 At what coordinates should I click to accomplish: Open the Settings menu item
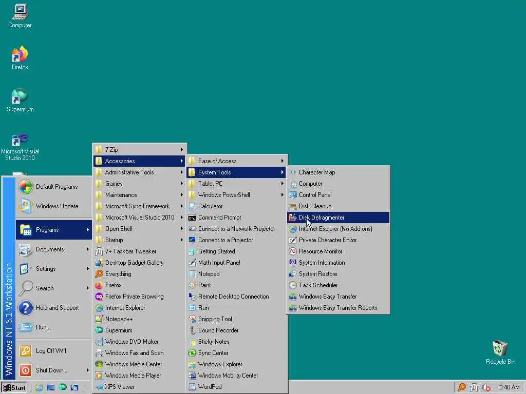click(53, 269)
